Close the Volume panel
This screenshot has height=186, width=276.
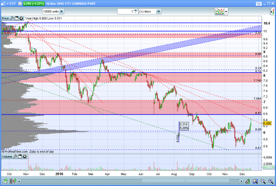click(x=25, y=156)
